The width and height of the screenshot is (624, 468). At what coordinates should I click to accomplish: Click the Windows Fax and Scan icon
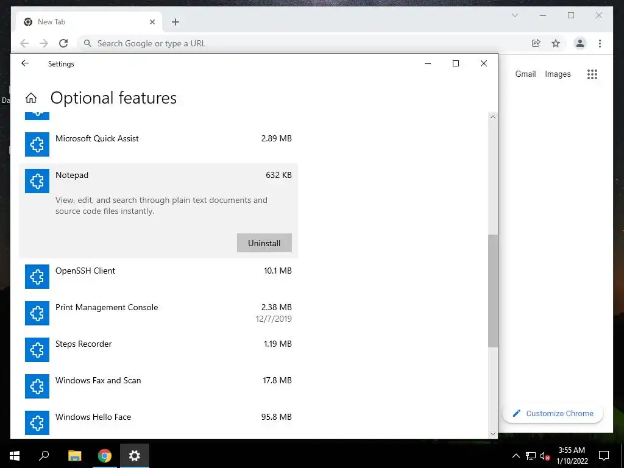click(x=37, y=386)
